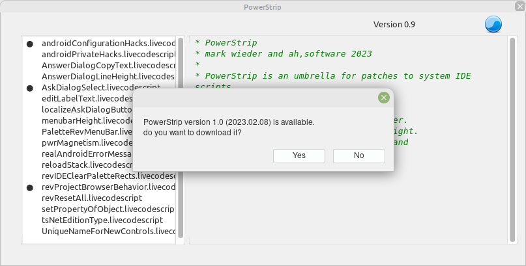Toggle bullet for AskDialogSelect script
This screenshot has height=266, width=526.
pos(30,88)
